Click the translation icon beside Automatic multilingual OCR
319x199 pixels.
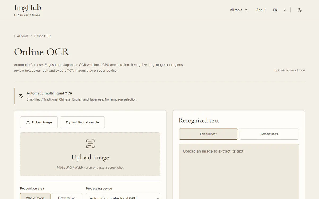point(21,96)
